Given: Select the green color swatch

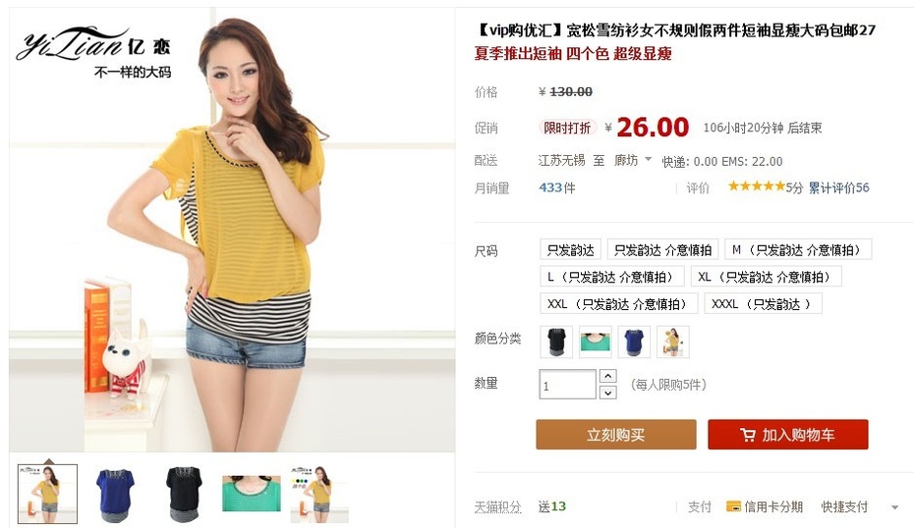Looking at the screenshot, I should (596, 342).
